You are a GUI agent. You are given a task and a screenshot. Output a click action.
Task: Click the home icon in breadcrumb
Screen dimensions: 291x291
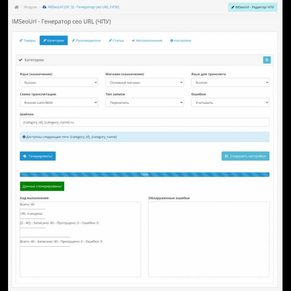(17, 7)
